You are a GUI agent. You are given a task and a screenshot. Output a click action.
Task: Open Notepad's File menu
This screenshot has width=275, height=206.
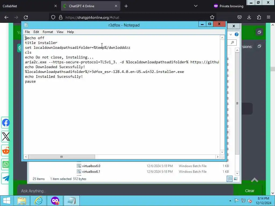coord(27,32)
